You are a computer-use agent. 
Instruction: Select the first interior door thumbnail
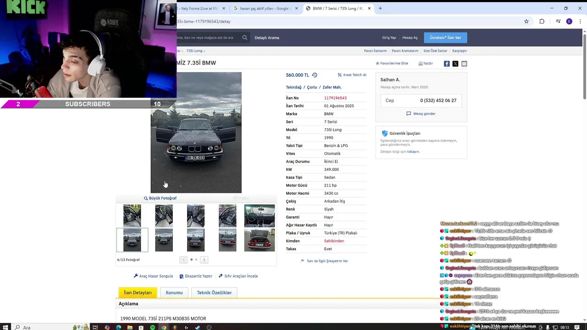pos(132,216)
